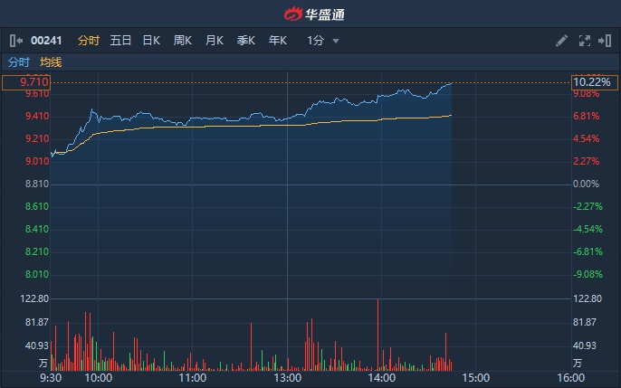Switch to the 周K weekly chart
621x388 pixels.
coord(183,41)
